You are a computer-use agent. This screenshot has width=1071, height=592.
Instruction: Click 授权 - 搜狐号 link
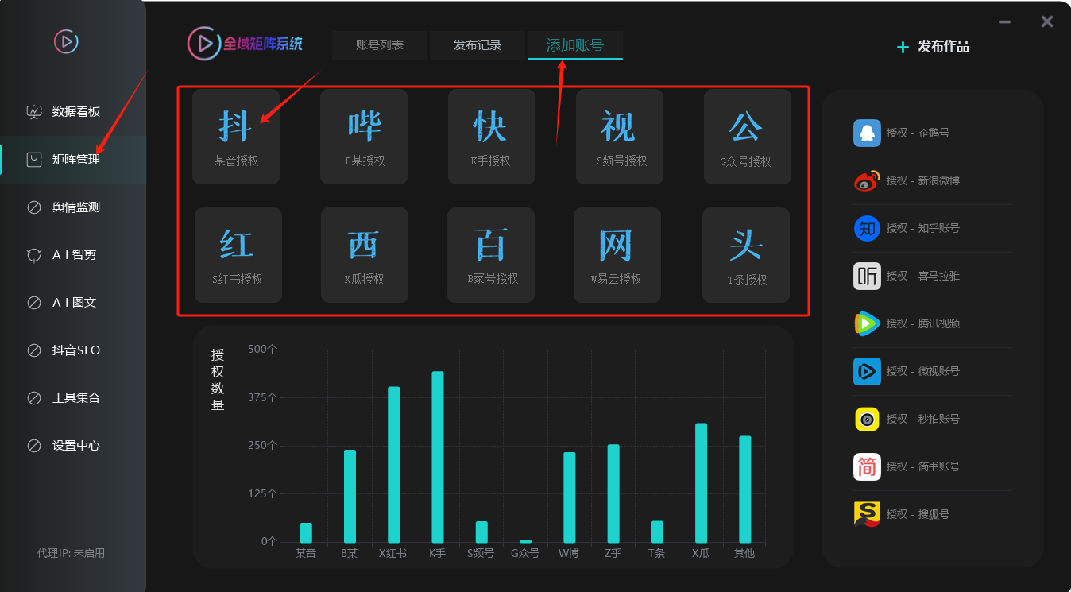(918, 514)
